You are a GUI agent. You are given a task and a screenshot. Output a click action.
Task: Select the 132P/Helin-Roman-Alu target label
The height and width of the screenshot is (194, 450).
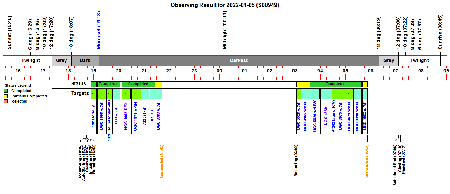(109, 120)
